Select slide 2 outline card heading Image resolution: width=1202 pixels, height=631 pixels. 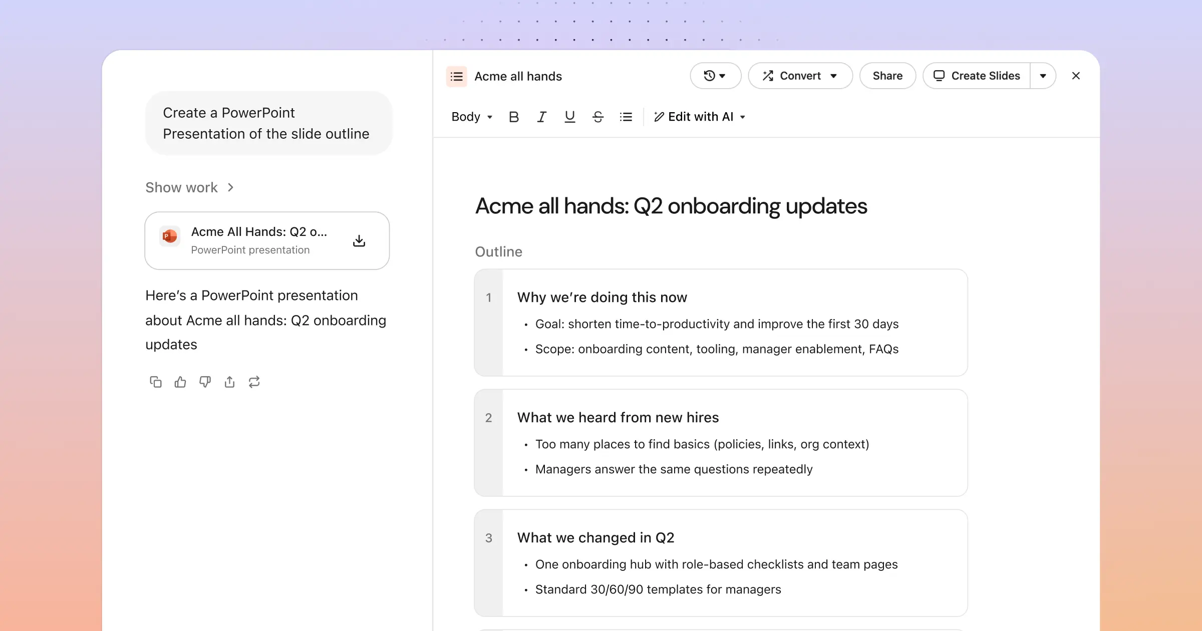tap(618, 417)
